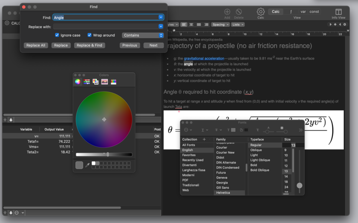
Task: Select the Teta1= variable row
Action: click(x=81, y=141)
